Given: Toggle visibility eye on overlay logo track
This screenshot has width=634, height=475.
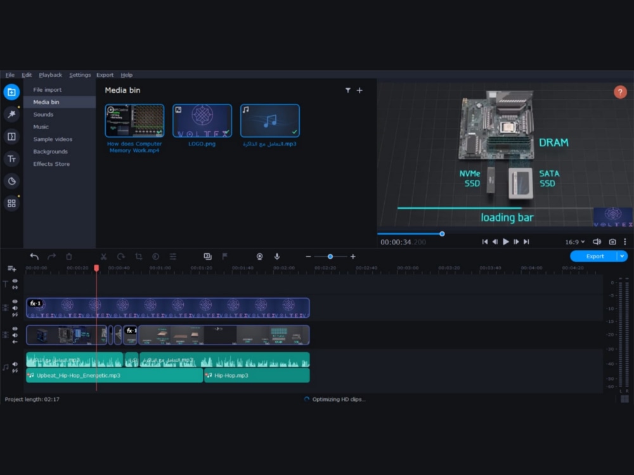Looking at the screenshot, I should [15, 301].
